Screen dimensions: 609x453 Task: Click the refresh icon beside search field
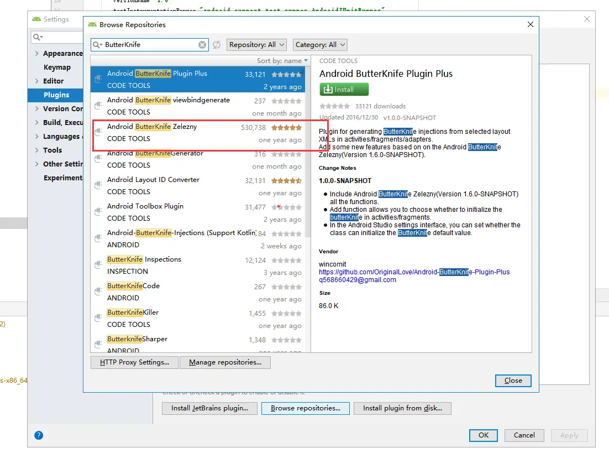(216, 45)
